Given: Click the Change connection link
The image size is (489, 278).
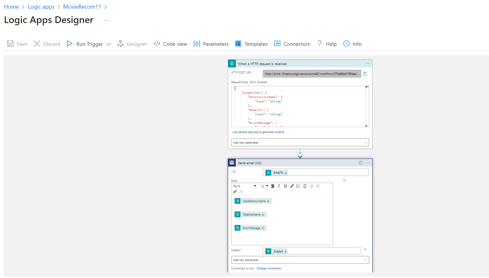Looking at the screenshot, I should 269,268.
